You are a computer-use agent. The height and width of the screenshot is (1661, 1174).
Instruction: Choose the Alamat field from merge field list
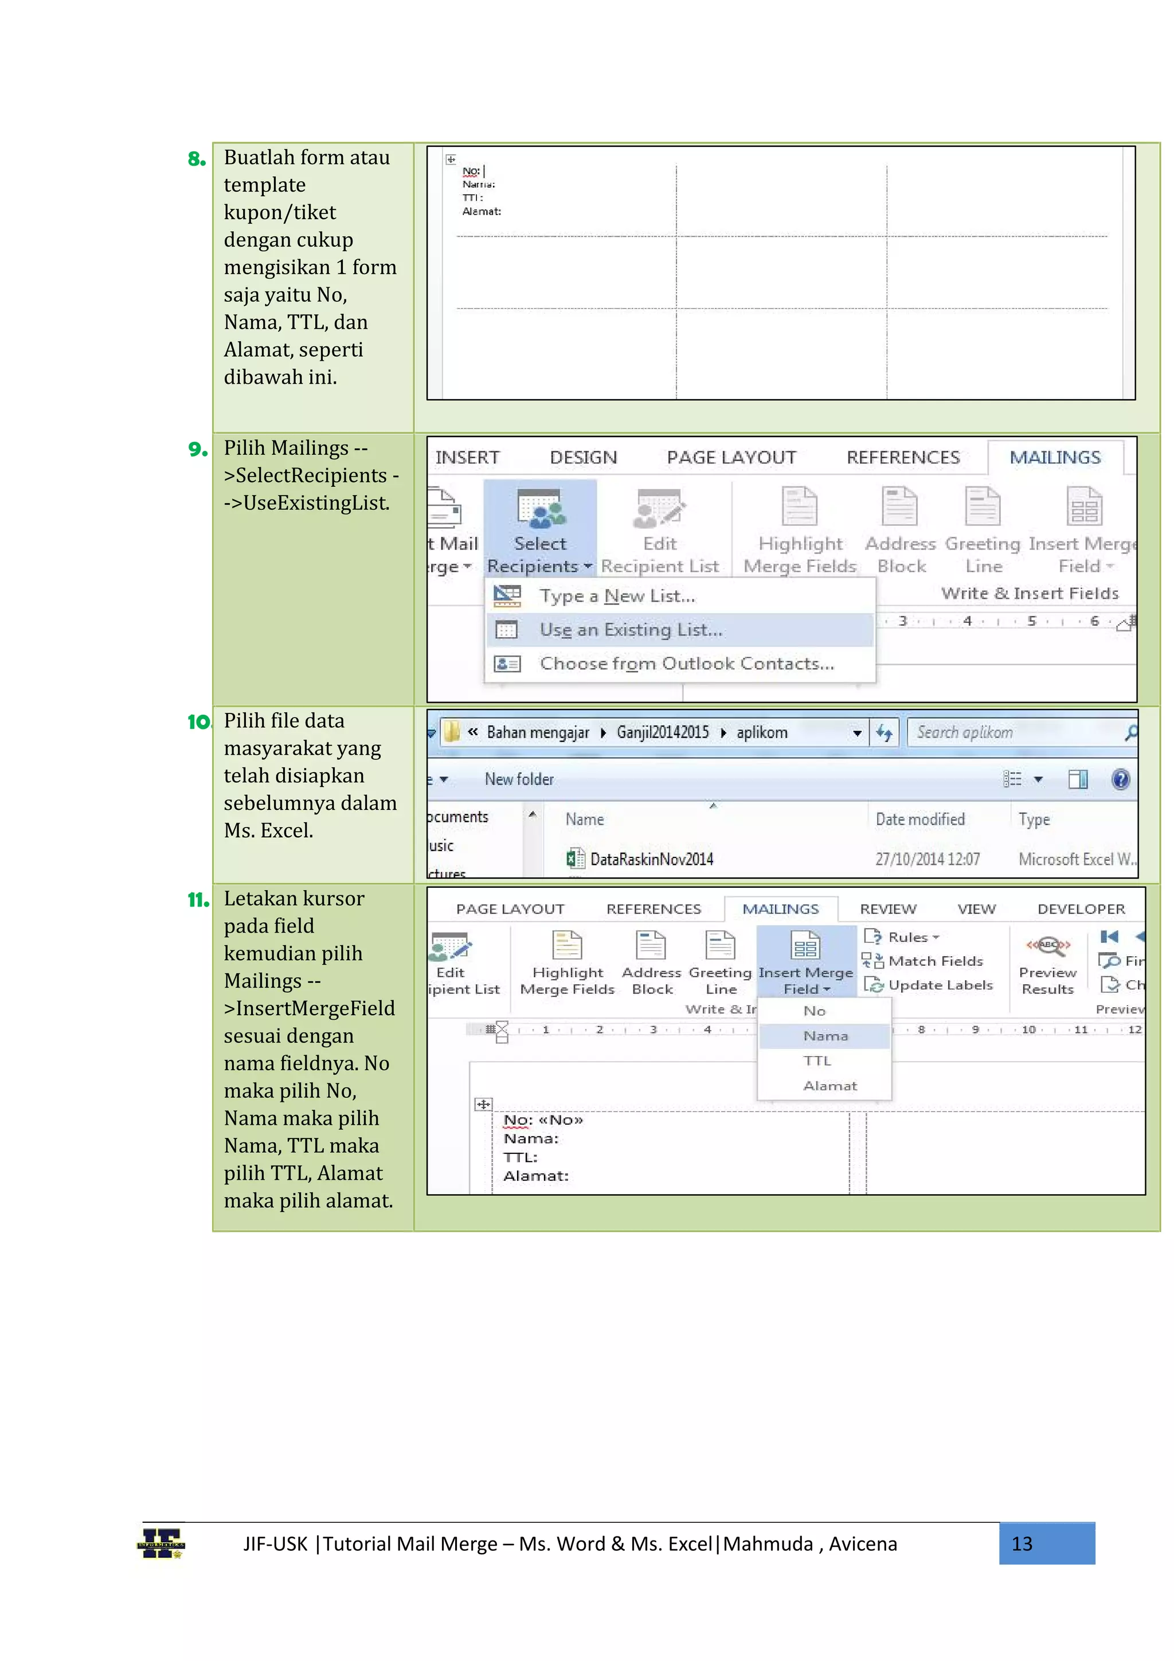pos(824,1086)
